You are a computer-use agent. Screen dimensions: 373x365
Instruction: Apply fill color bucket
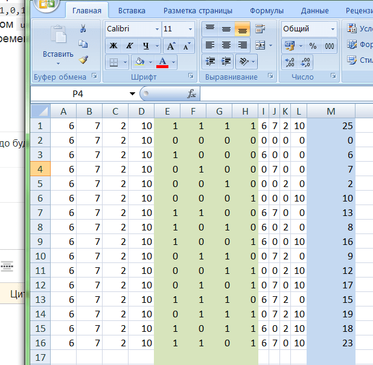pos(139,62)
